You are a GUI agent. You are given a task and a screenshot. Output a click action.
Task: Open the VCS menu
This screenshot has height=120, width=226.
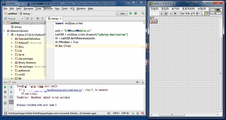[72, 9]
